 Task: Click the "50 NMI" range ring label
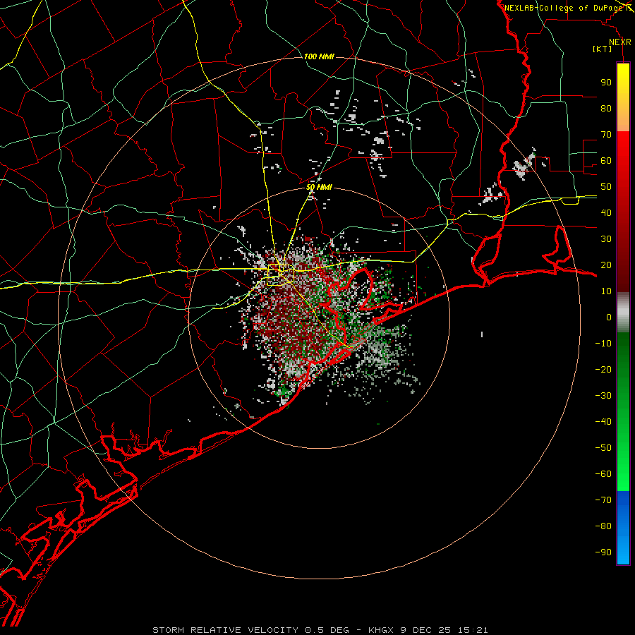click(319, 187)
